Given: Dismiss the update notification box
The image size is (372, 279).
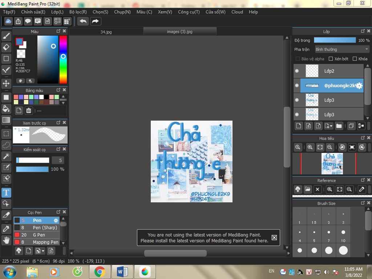Looking at the screenshot, I should [x=274, y=238].
